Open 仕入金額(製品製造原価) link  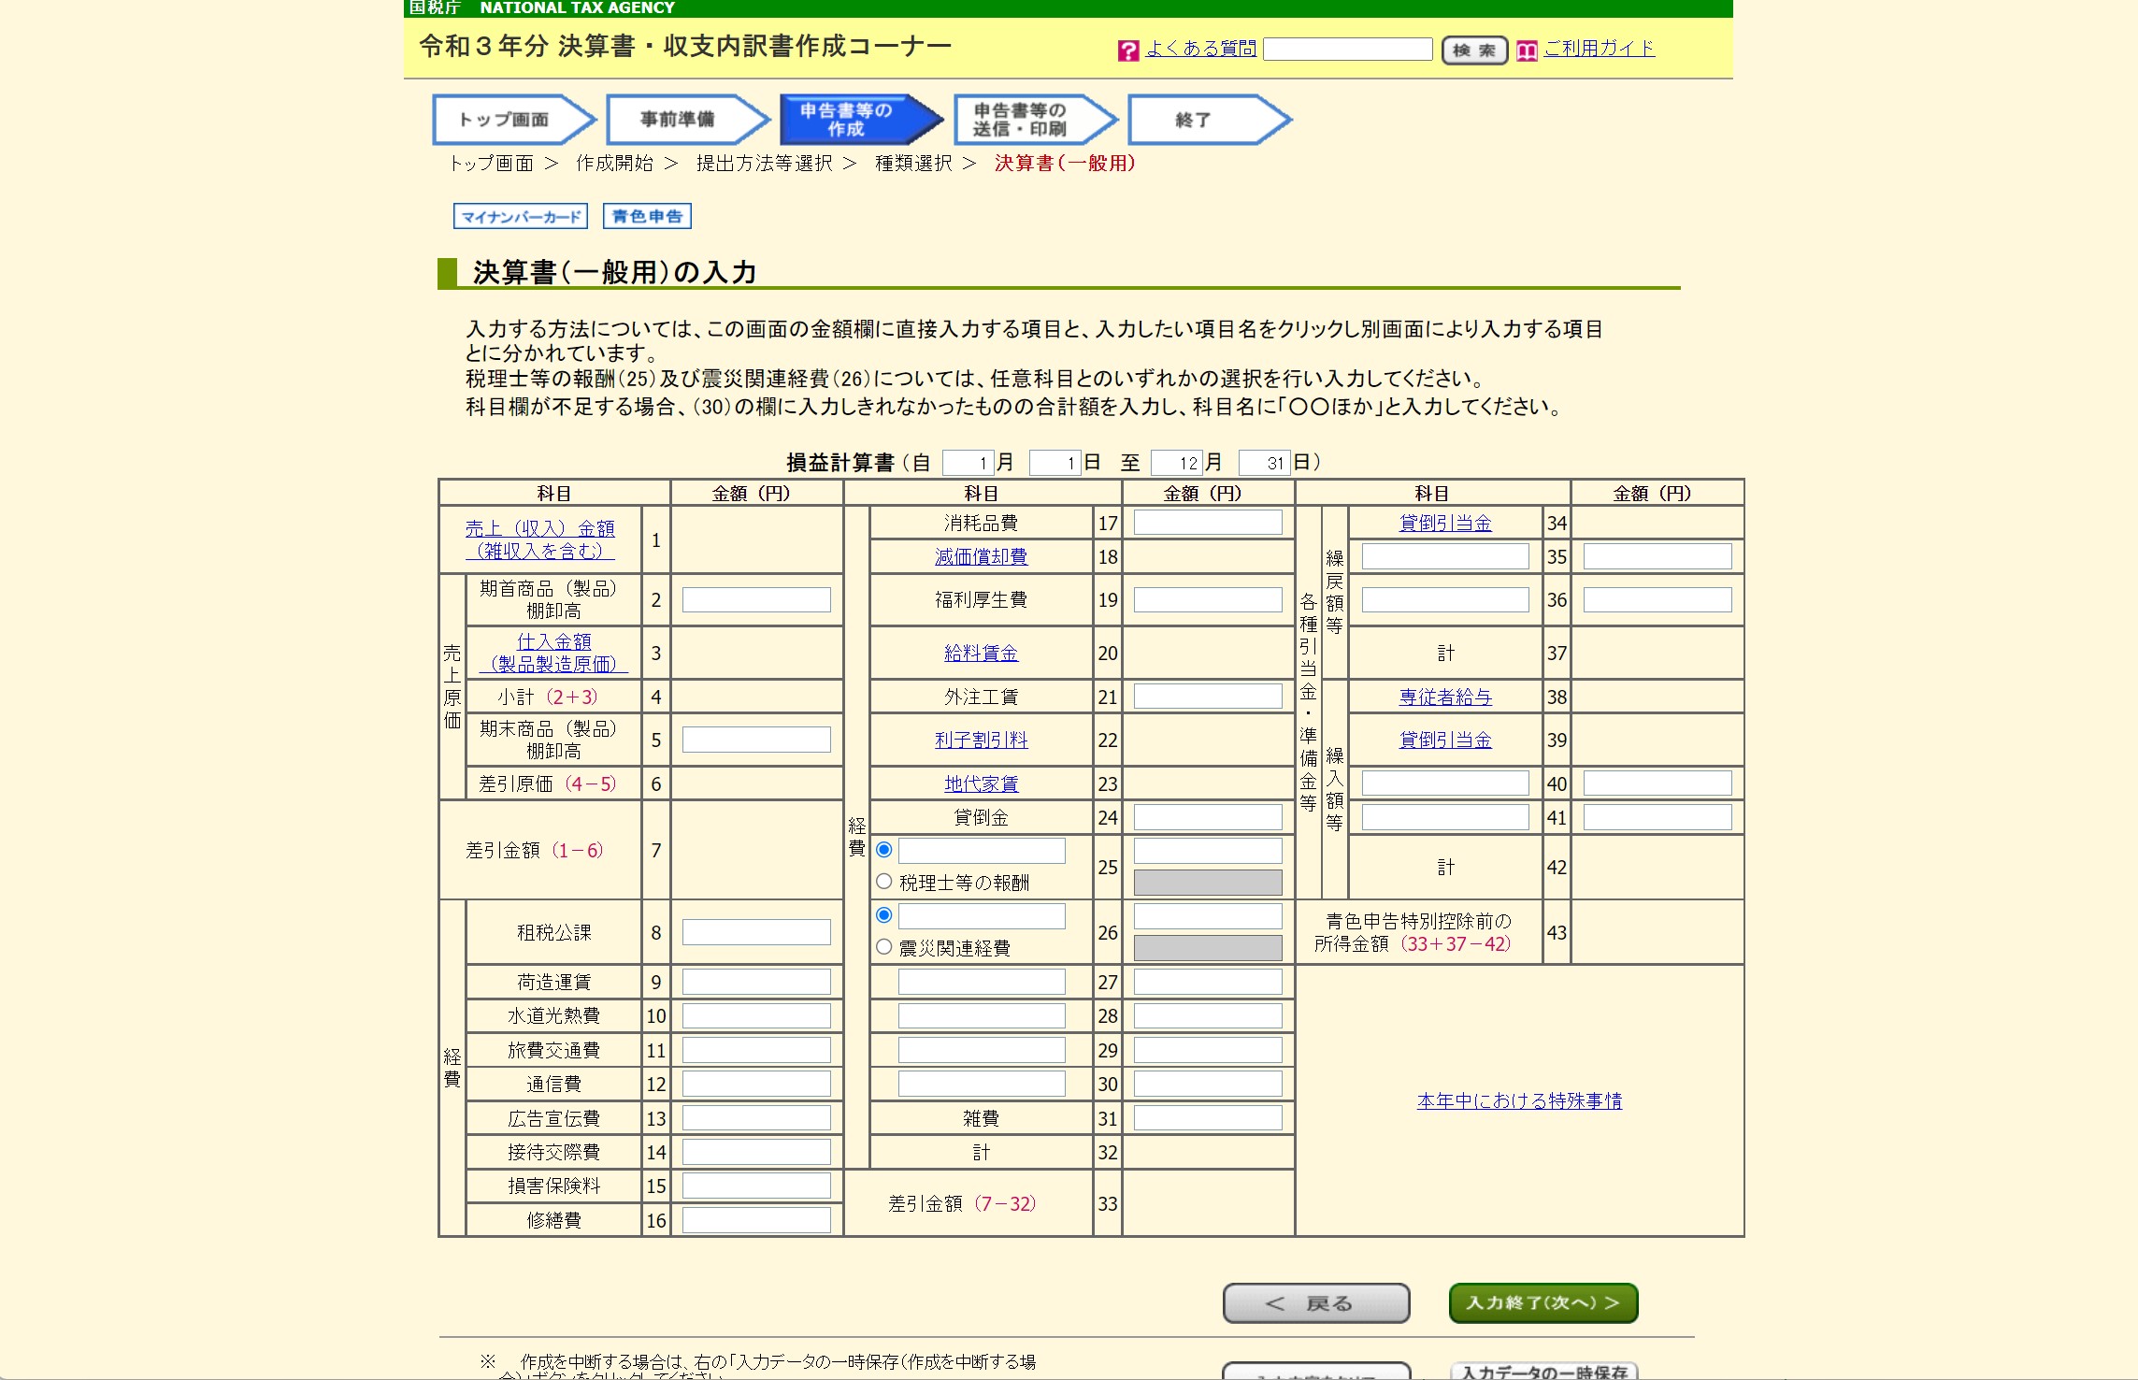[554, 653]
